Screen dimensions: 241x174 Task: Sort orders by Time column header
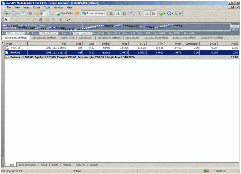click(x=47, y=43)
